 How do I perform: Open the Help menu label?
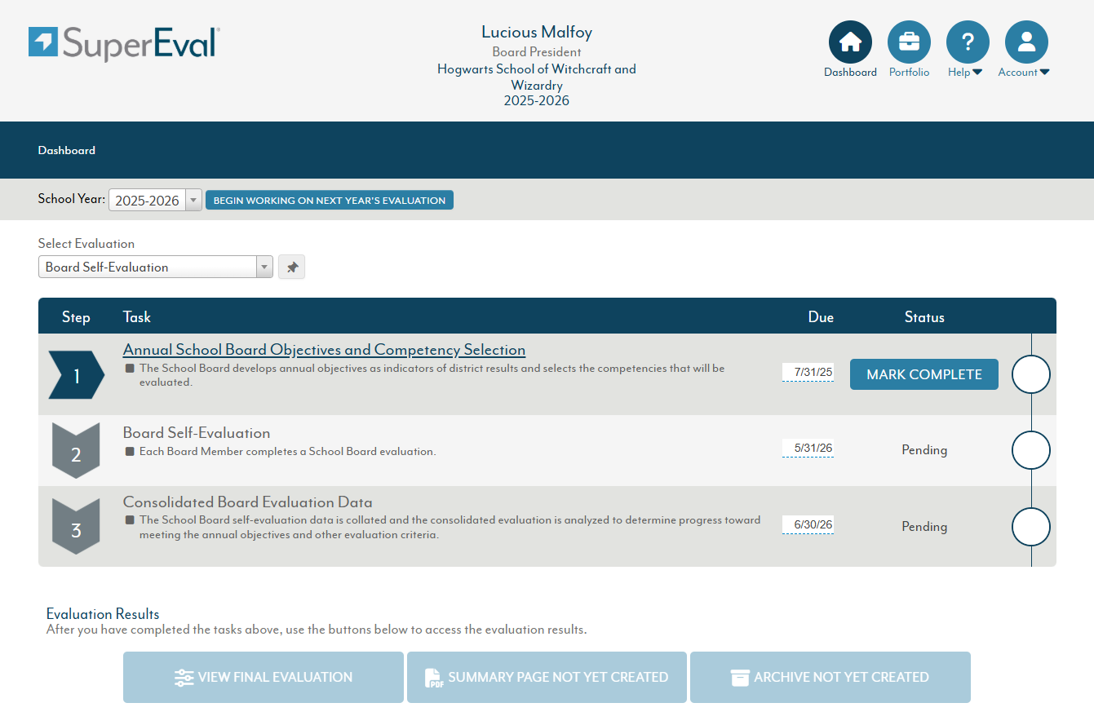pyautogui.click(x=964, y=73)
